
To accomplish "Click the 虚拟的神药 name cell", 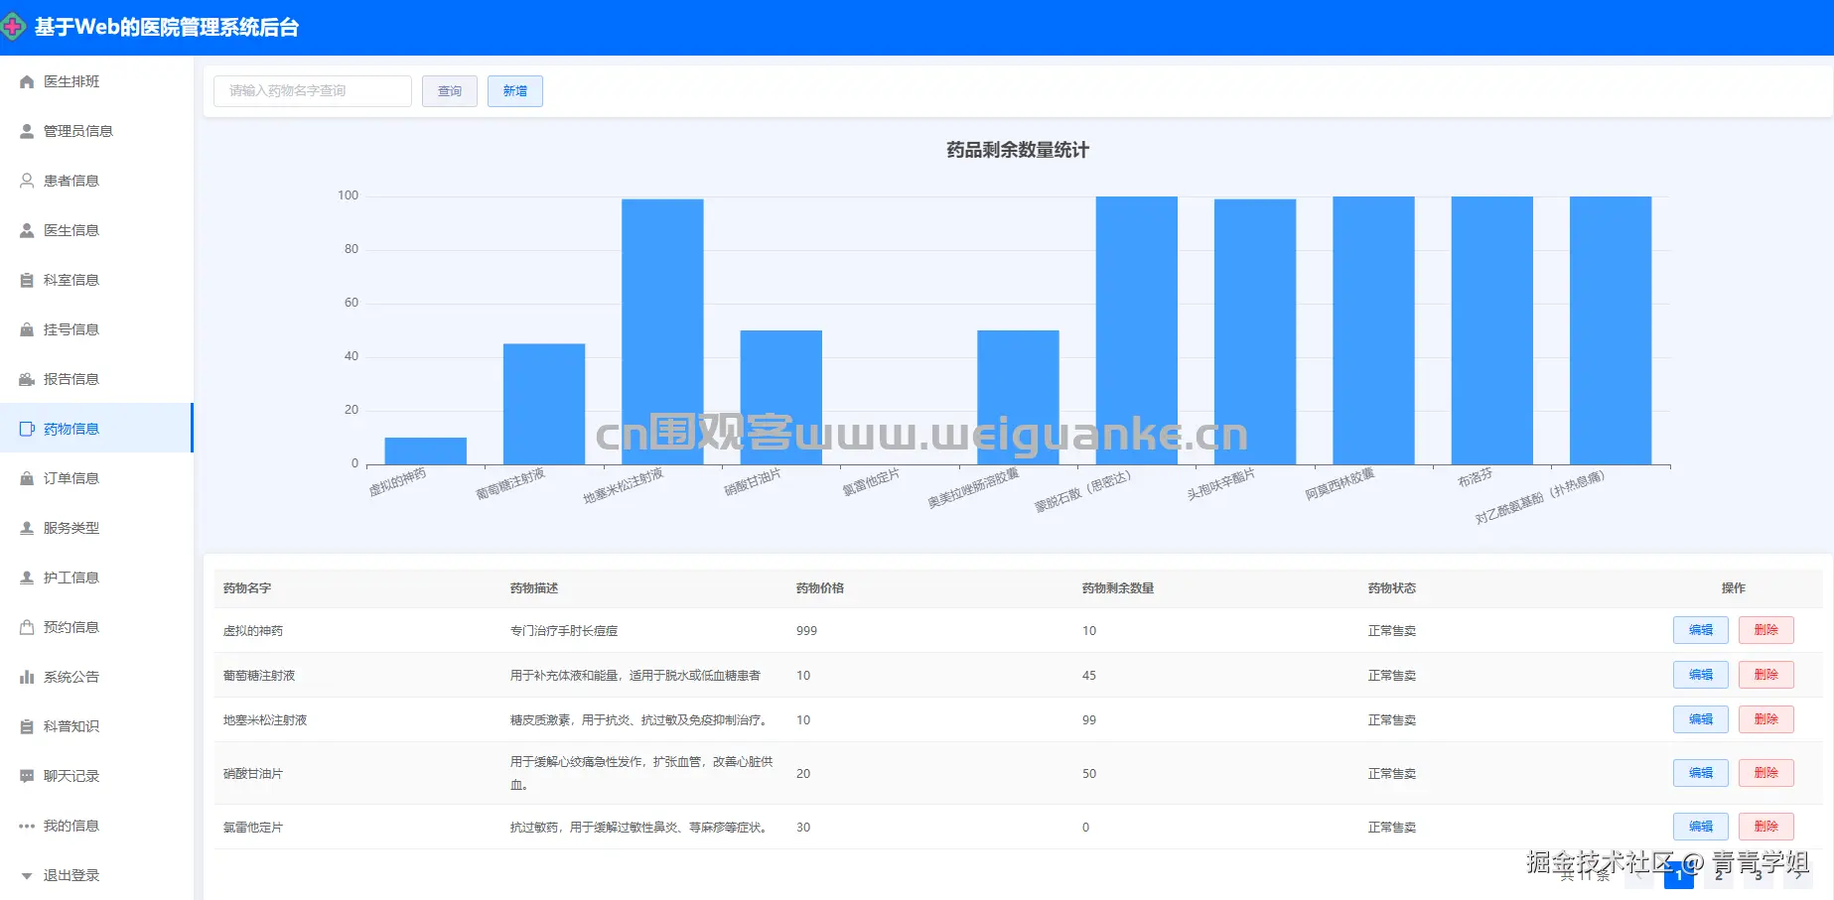I will [253, 631].
